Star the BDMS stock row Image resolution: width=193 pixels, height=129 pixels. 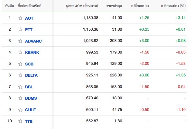[20, 98]
